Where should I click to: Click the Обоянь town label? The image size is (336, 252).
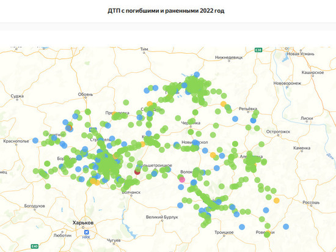tap(86, 94)
